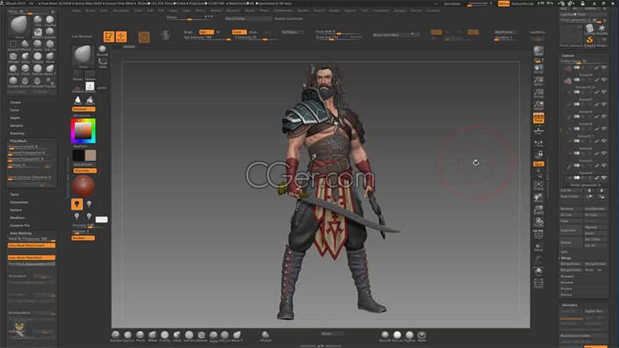Expand the Curve section
This screenshot has height=348, width=619.
tap(15, 110)
